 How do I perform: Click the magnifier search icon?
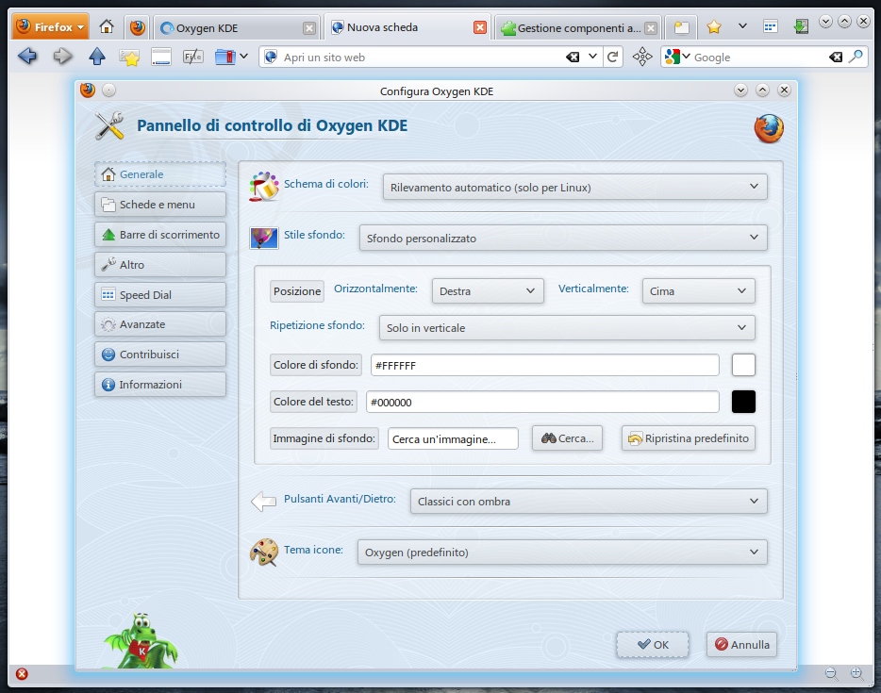856,57
